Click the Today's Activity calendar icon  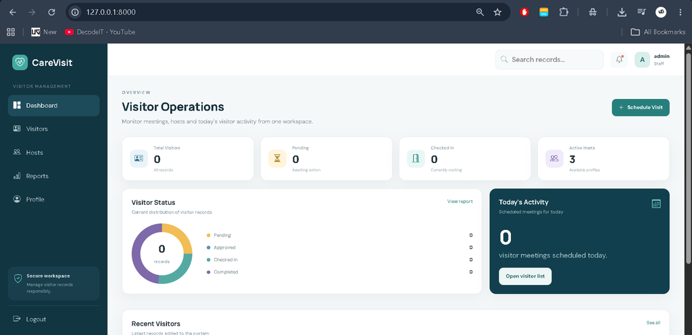[x=656, y=204]
